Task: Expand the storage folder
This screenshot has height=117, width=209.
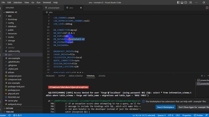Action: tap(11, 41)
